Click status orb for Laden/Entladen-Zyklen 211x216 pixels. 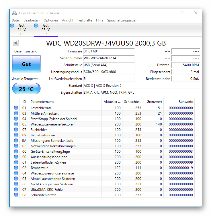tap(16, 162)
